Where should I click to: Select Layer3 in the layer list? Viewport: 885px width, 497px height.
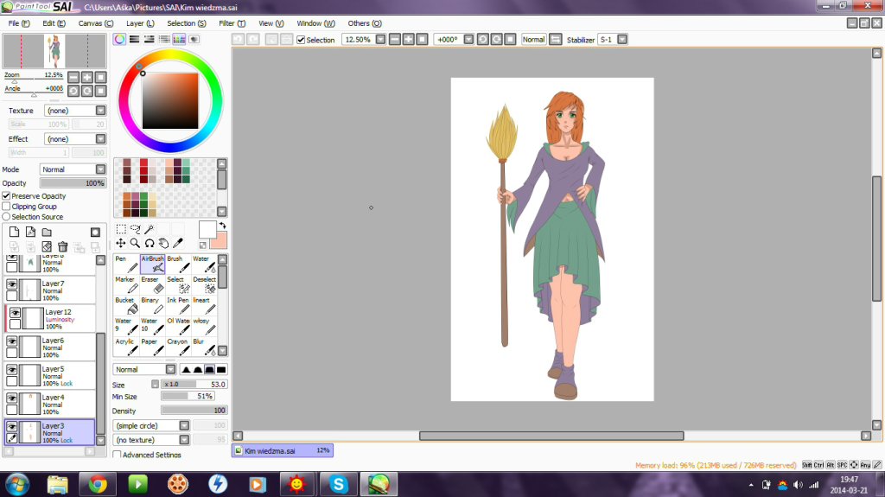click(50, 432)
